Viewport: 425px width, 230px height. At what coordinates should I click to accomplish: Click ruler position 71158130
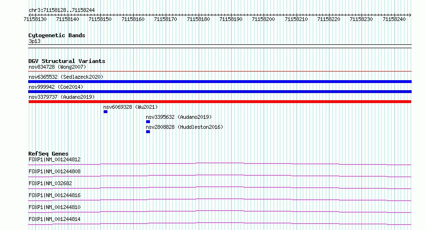(x=35, y=19)
